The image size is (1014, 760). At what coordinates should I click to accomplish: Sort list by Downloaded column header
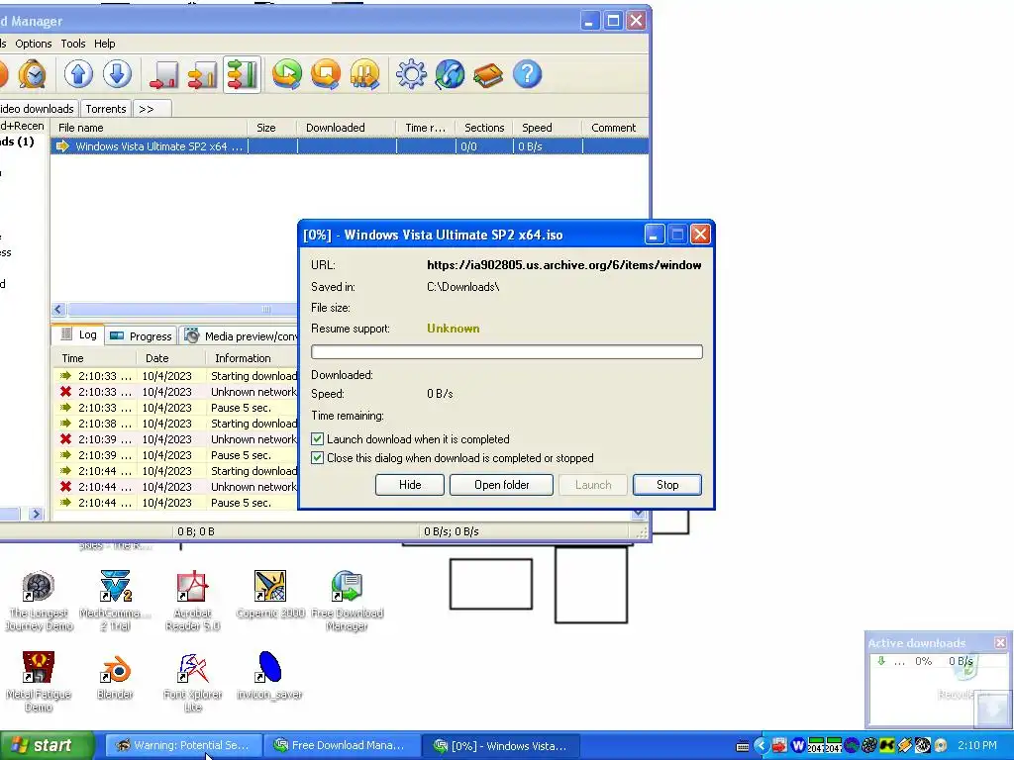tap(346, 128)
